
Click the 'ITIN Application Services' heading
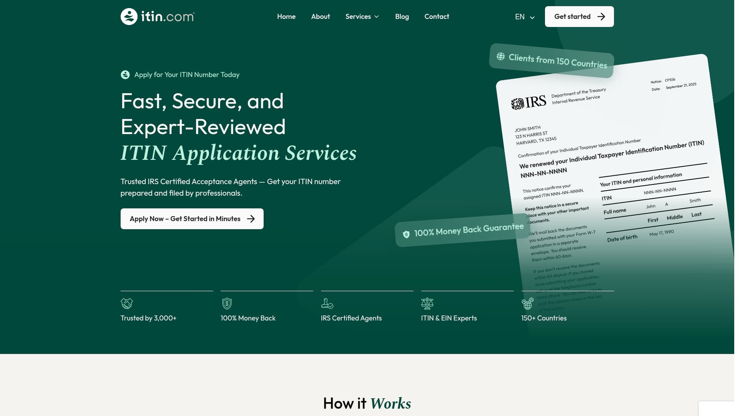coord(239,153)
